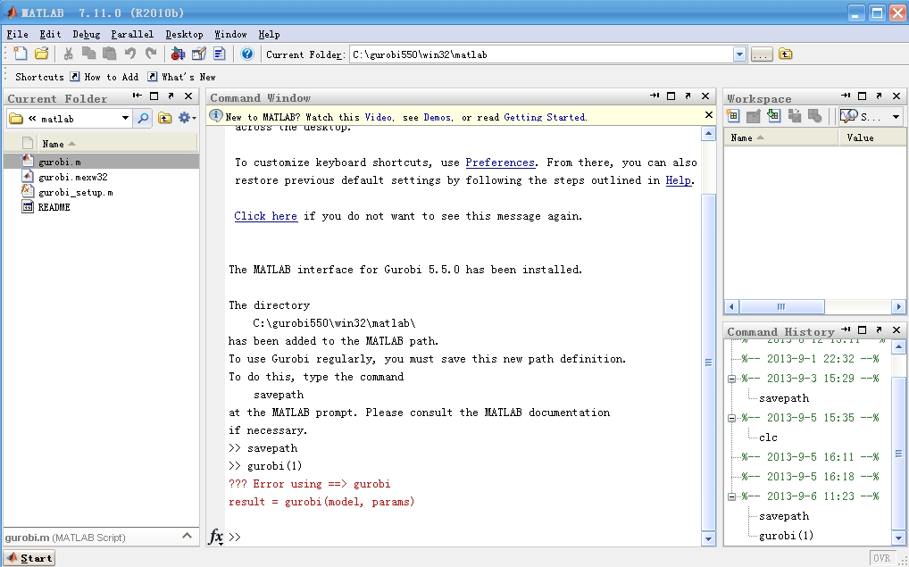Select gurobi_setup.m file
Image resolution: width=909 pixels, height=567 pixels.
pos(75,192)
